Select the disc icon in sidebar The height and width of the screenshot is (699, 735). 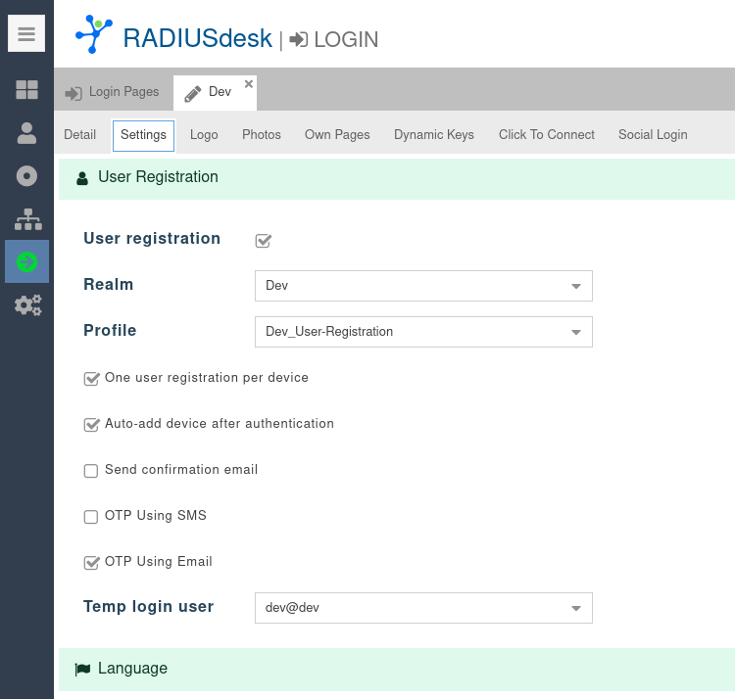click(x=26, y=176)
